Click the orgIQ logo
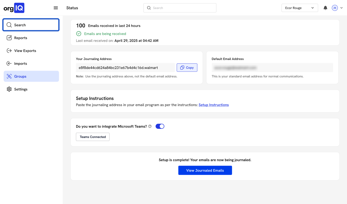The width and height of the screenshot is (347, 204). (14, 8)
